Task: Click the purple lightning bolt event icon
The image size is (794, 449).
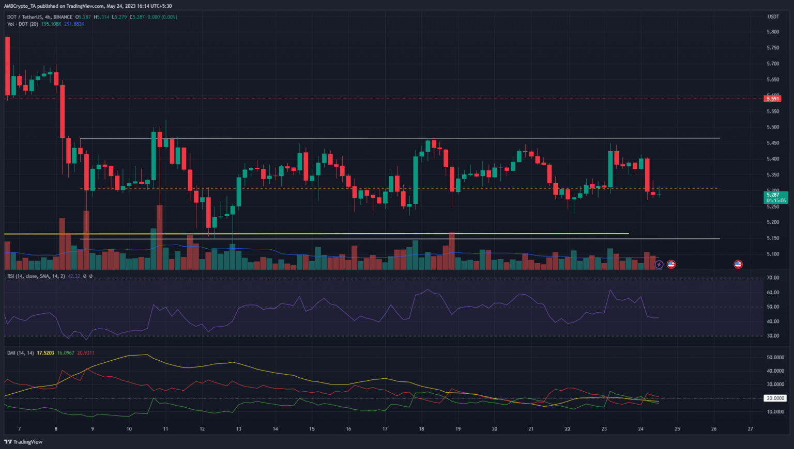Action: coord(659,264)
